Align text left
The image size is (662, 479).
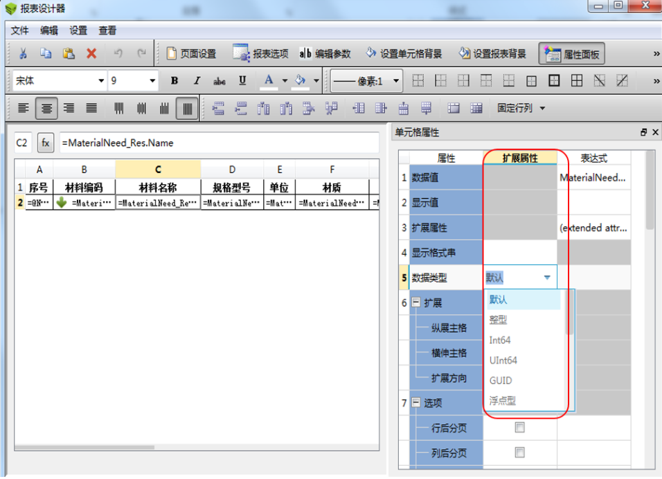24,108
